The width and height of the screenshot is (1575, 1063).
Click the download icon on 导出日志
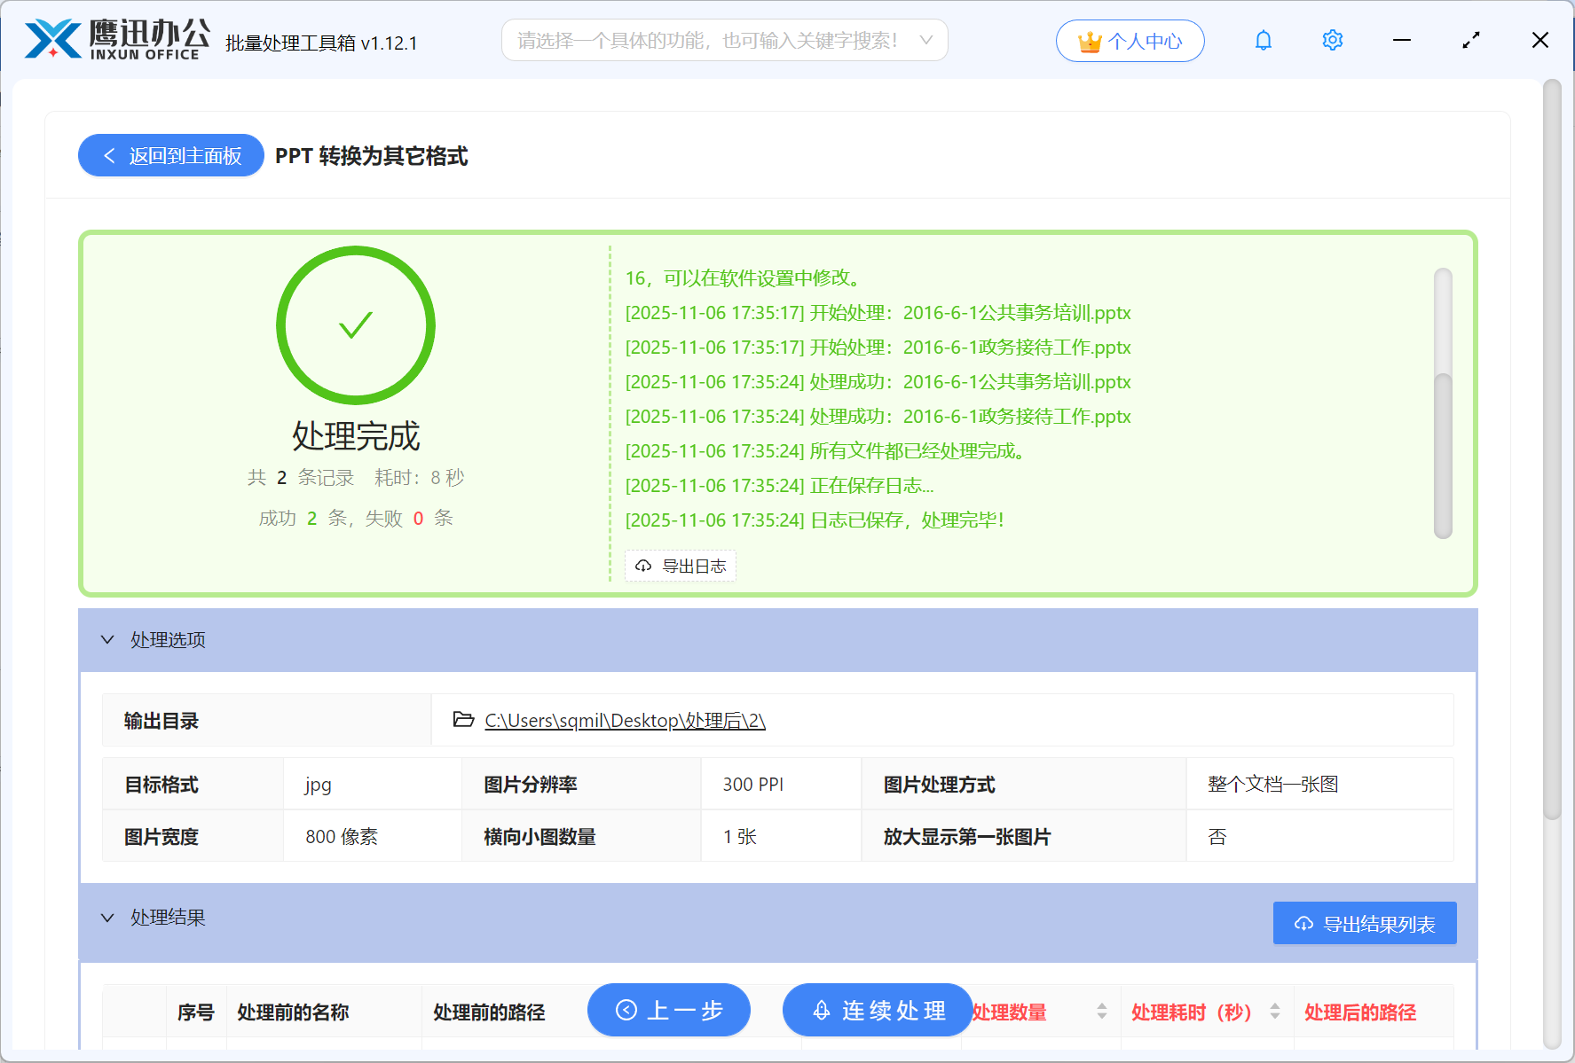coord(643,566)
